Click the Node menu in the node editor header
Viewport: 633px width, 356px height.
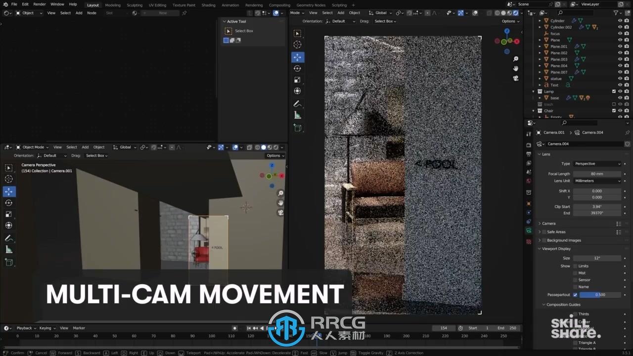91,13
